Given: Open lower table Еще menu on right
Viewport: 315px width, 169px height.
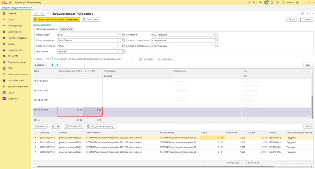Looking at the screenshot, I should pos(308,127).
